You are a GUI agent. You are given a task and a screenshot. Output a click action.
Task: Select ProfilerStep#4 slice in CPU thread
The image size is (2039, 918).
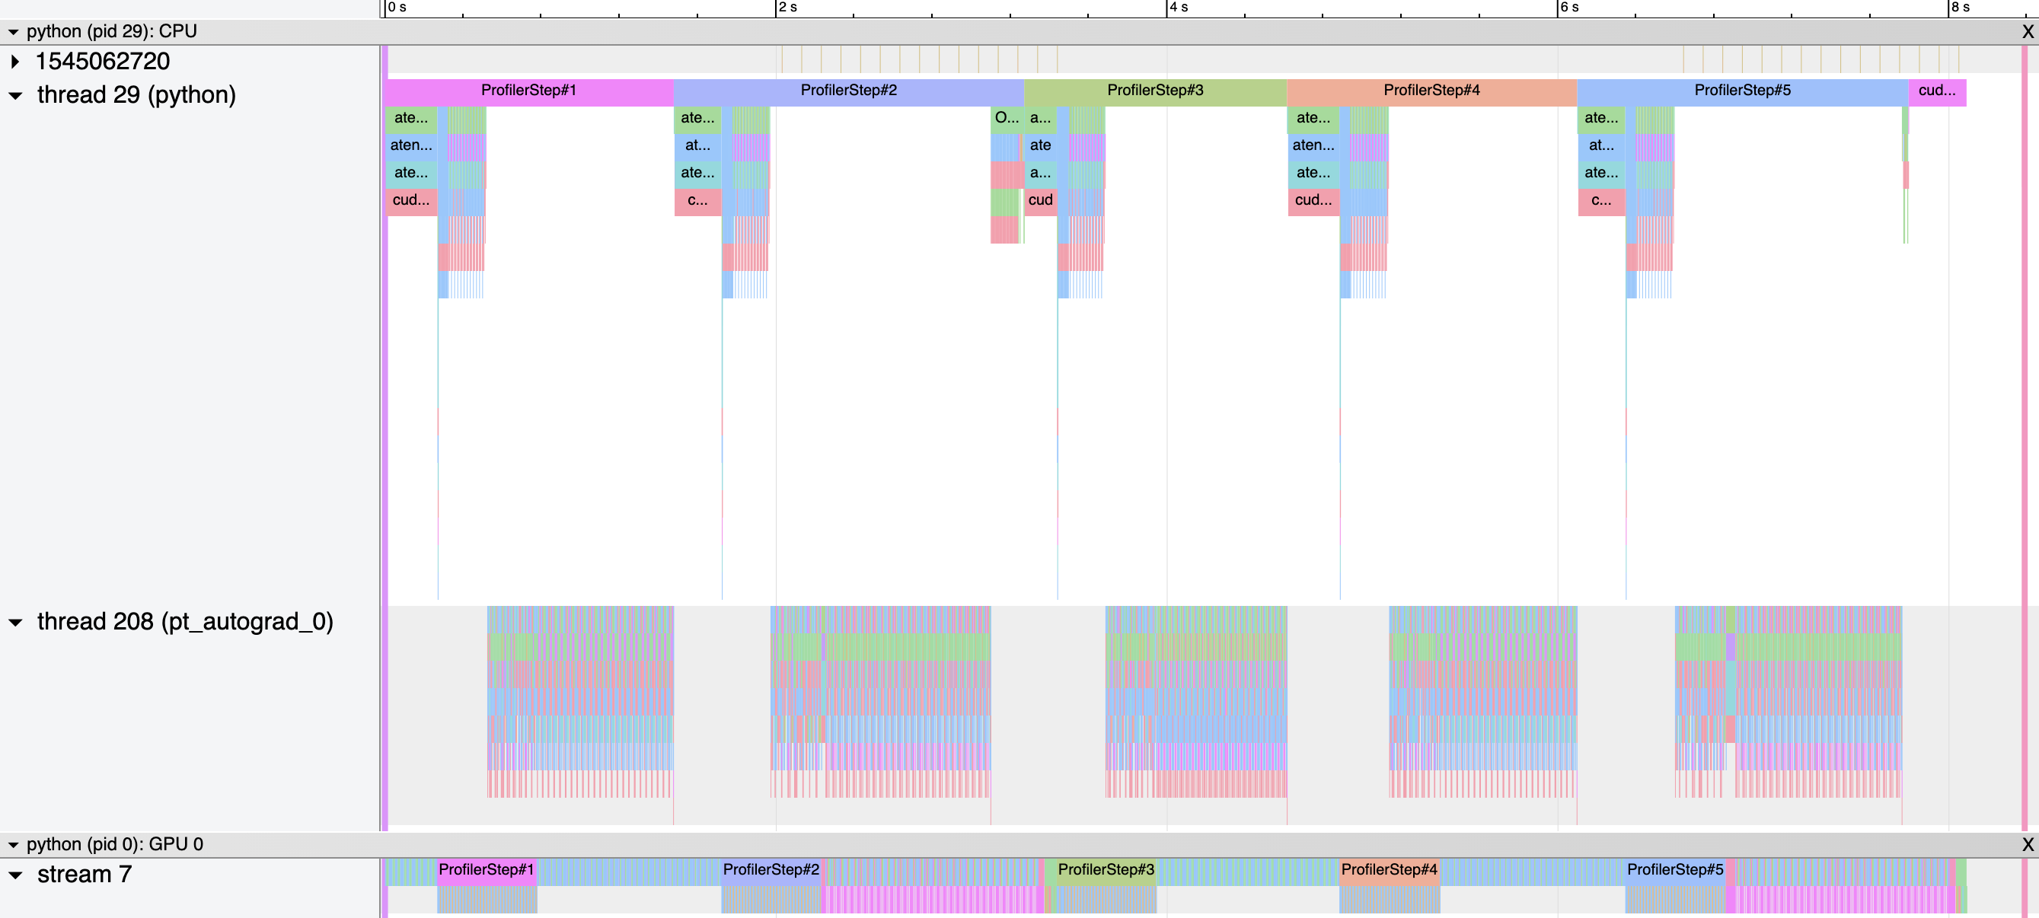1431,91
